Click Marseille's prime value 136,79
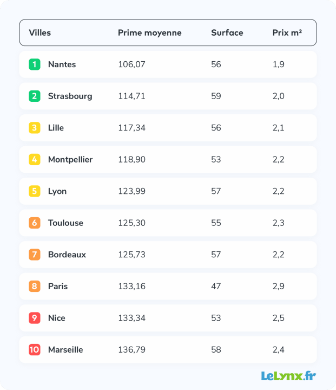336x390 pixels. pos(131,350)
